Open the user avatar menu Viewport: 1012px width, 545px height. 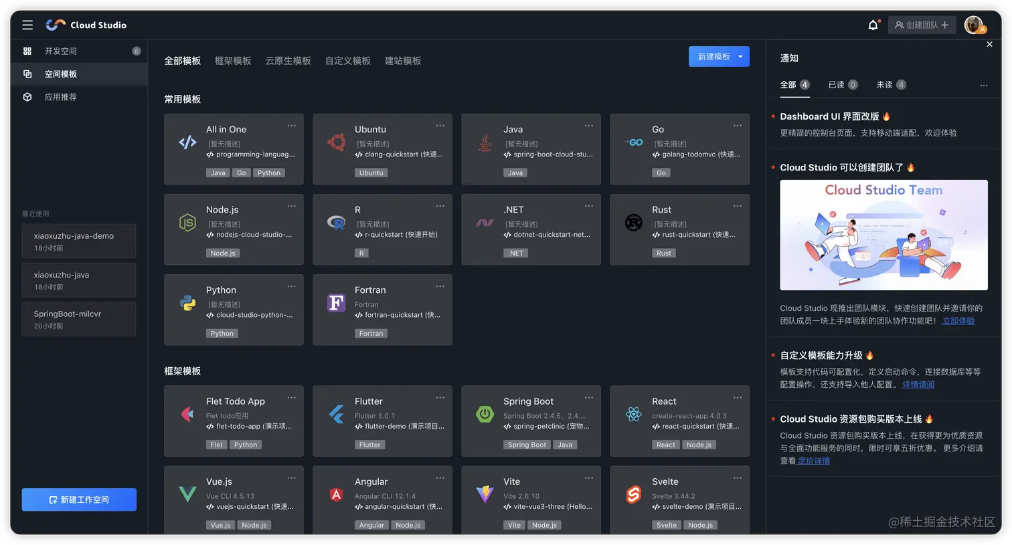pos(974,25)
